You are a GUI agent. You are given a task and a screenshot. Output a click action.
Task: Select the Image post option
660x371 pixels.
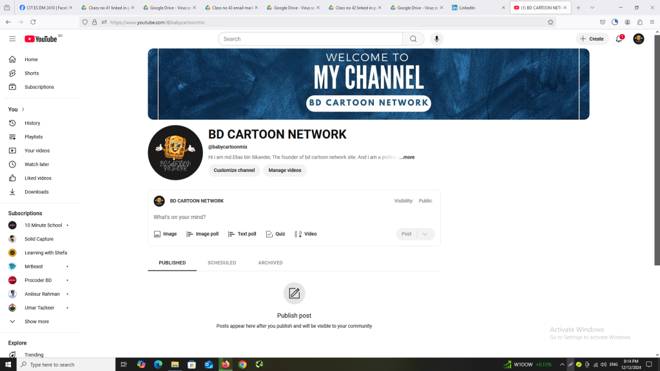click(165, 234)
